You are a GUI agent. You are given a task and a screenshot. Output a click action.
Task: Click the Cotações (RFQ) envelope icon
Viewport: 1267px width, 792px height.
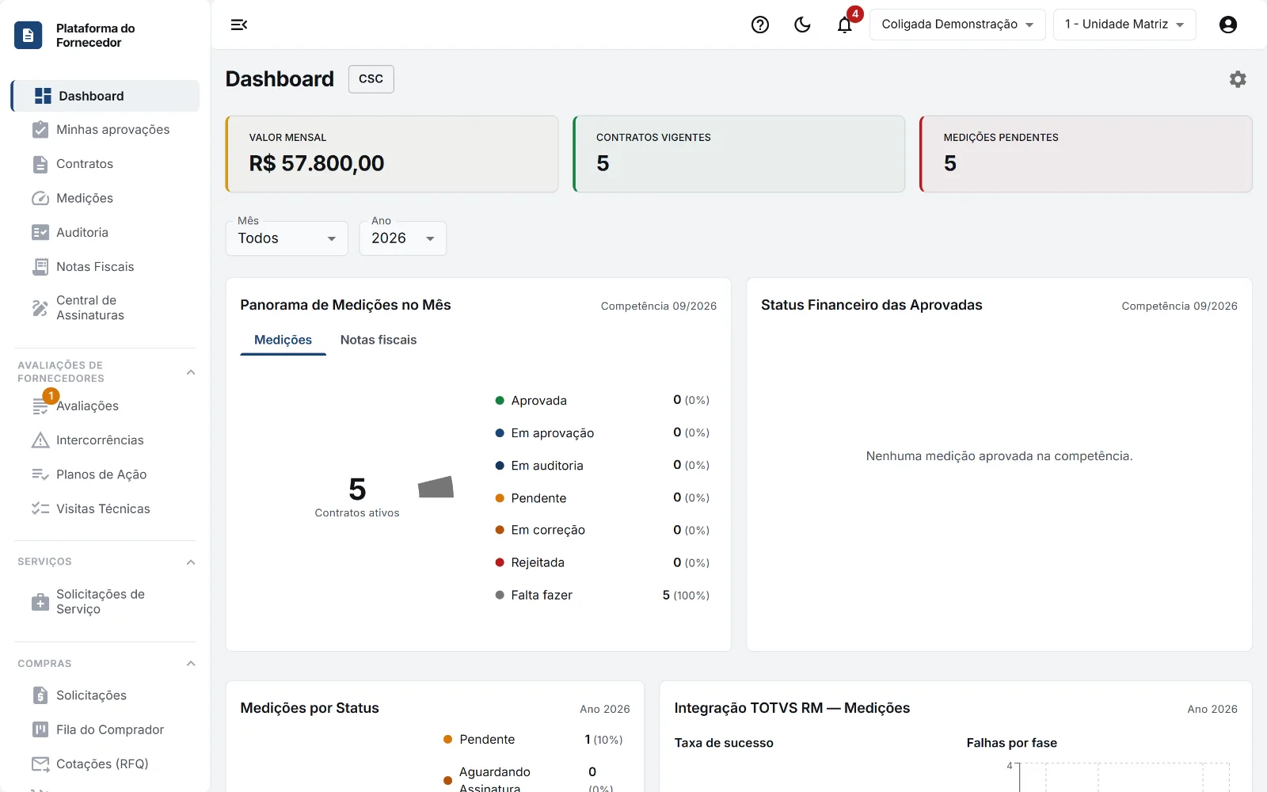40,763
